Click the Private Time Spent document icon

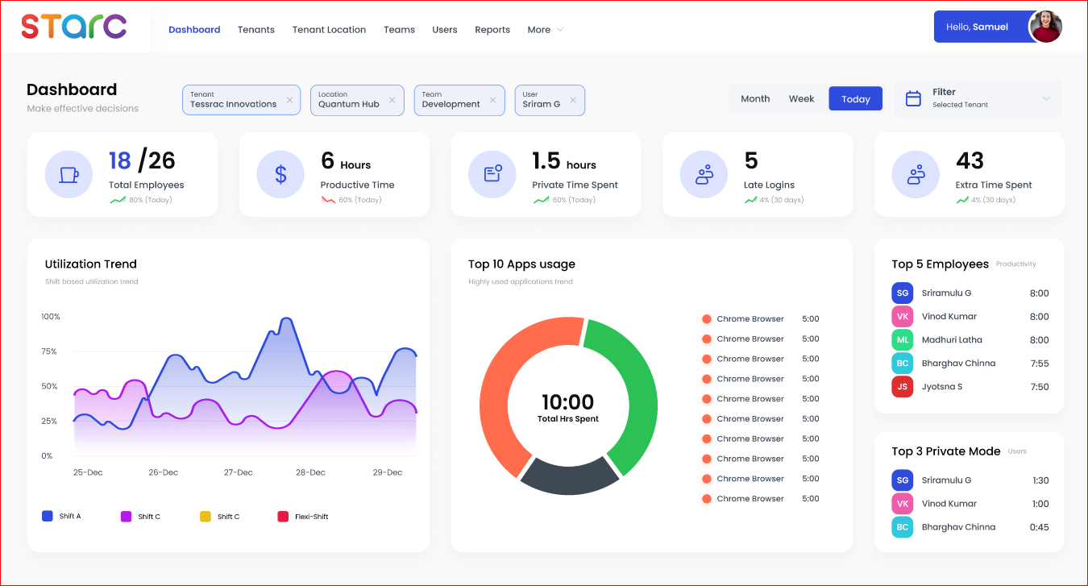492,174
